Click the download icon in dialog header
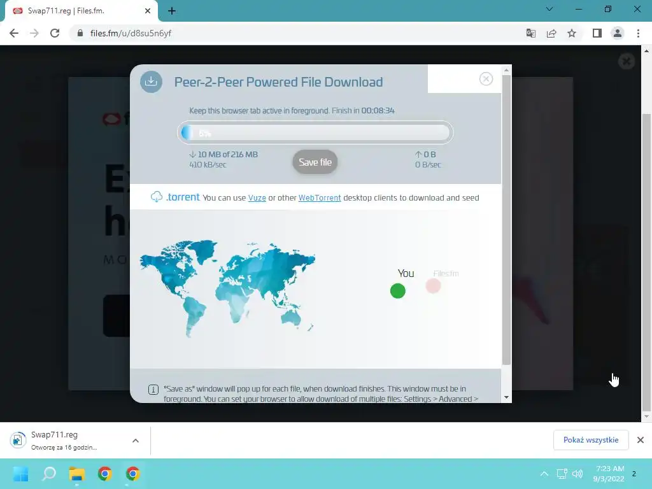This screenshot has height=489, width=652. [151, 81]
